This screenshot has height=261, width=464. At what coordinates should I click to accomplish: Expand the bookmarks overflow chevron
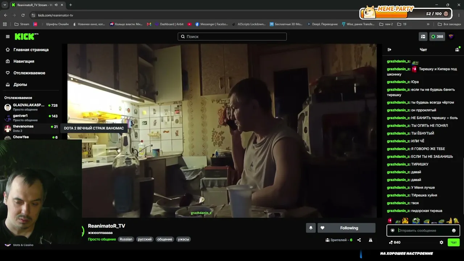[428, 24]
